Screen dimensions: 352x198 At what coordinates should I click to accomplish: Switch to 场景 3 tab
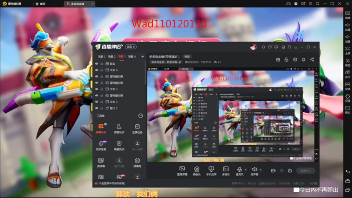point(122,57)
